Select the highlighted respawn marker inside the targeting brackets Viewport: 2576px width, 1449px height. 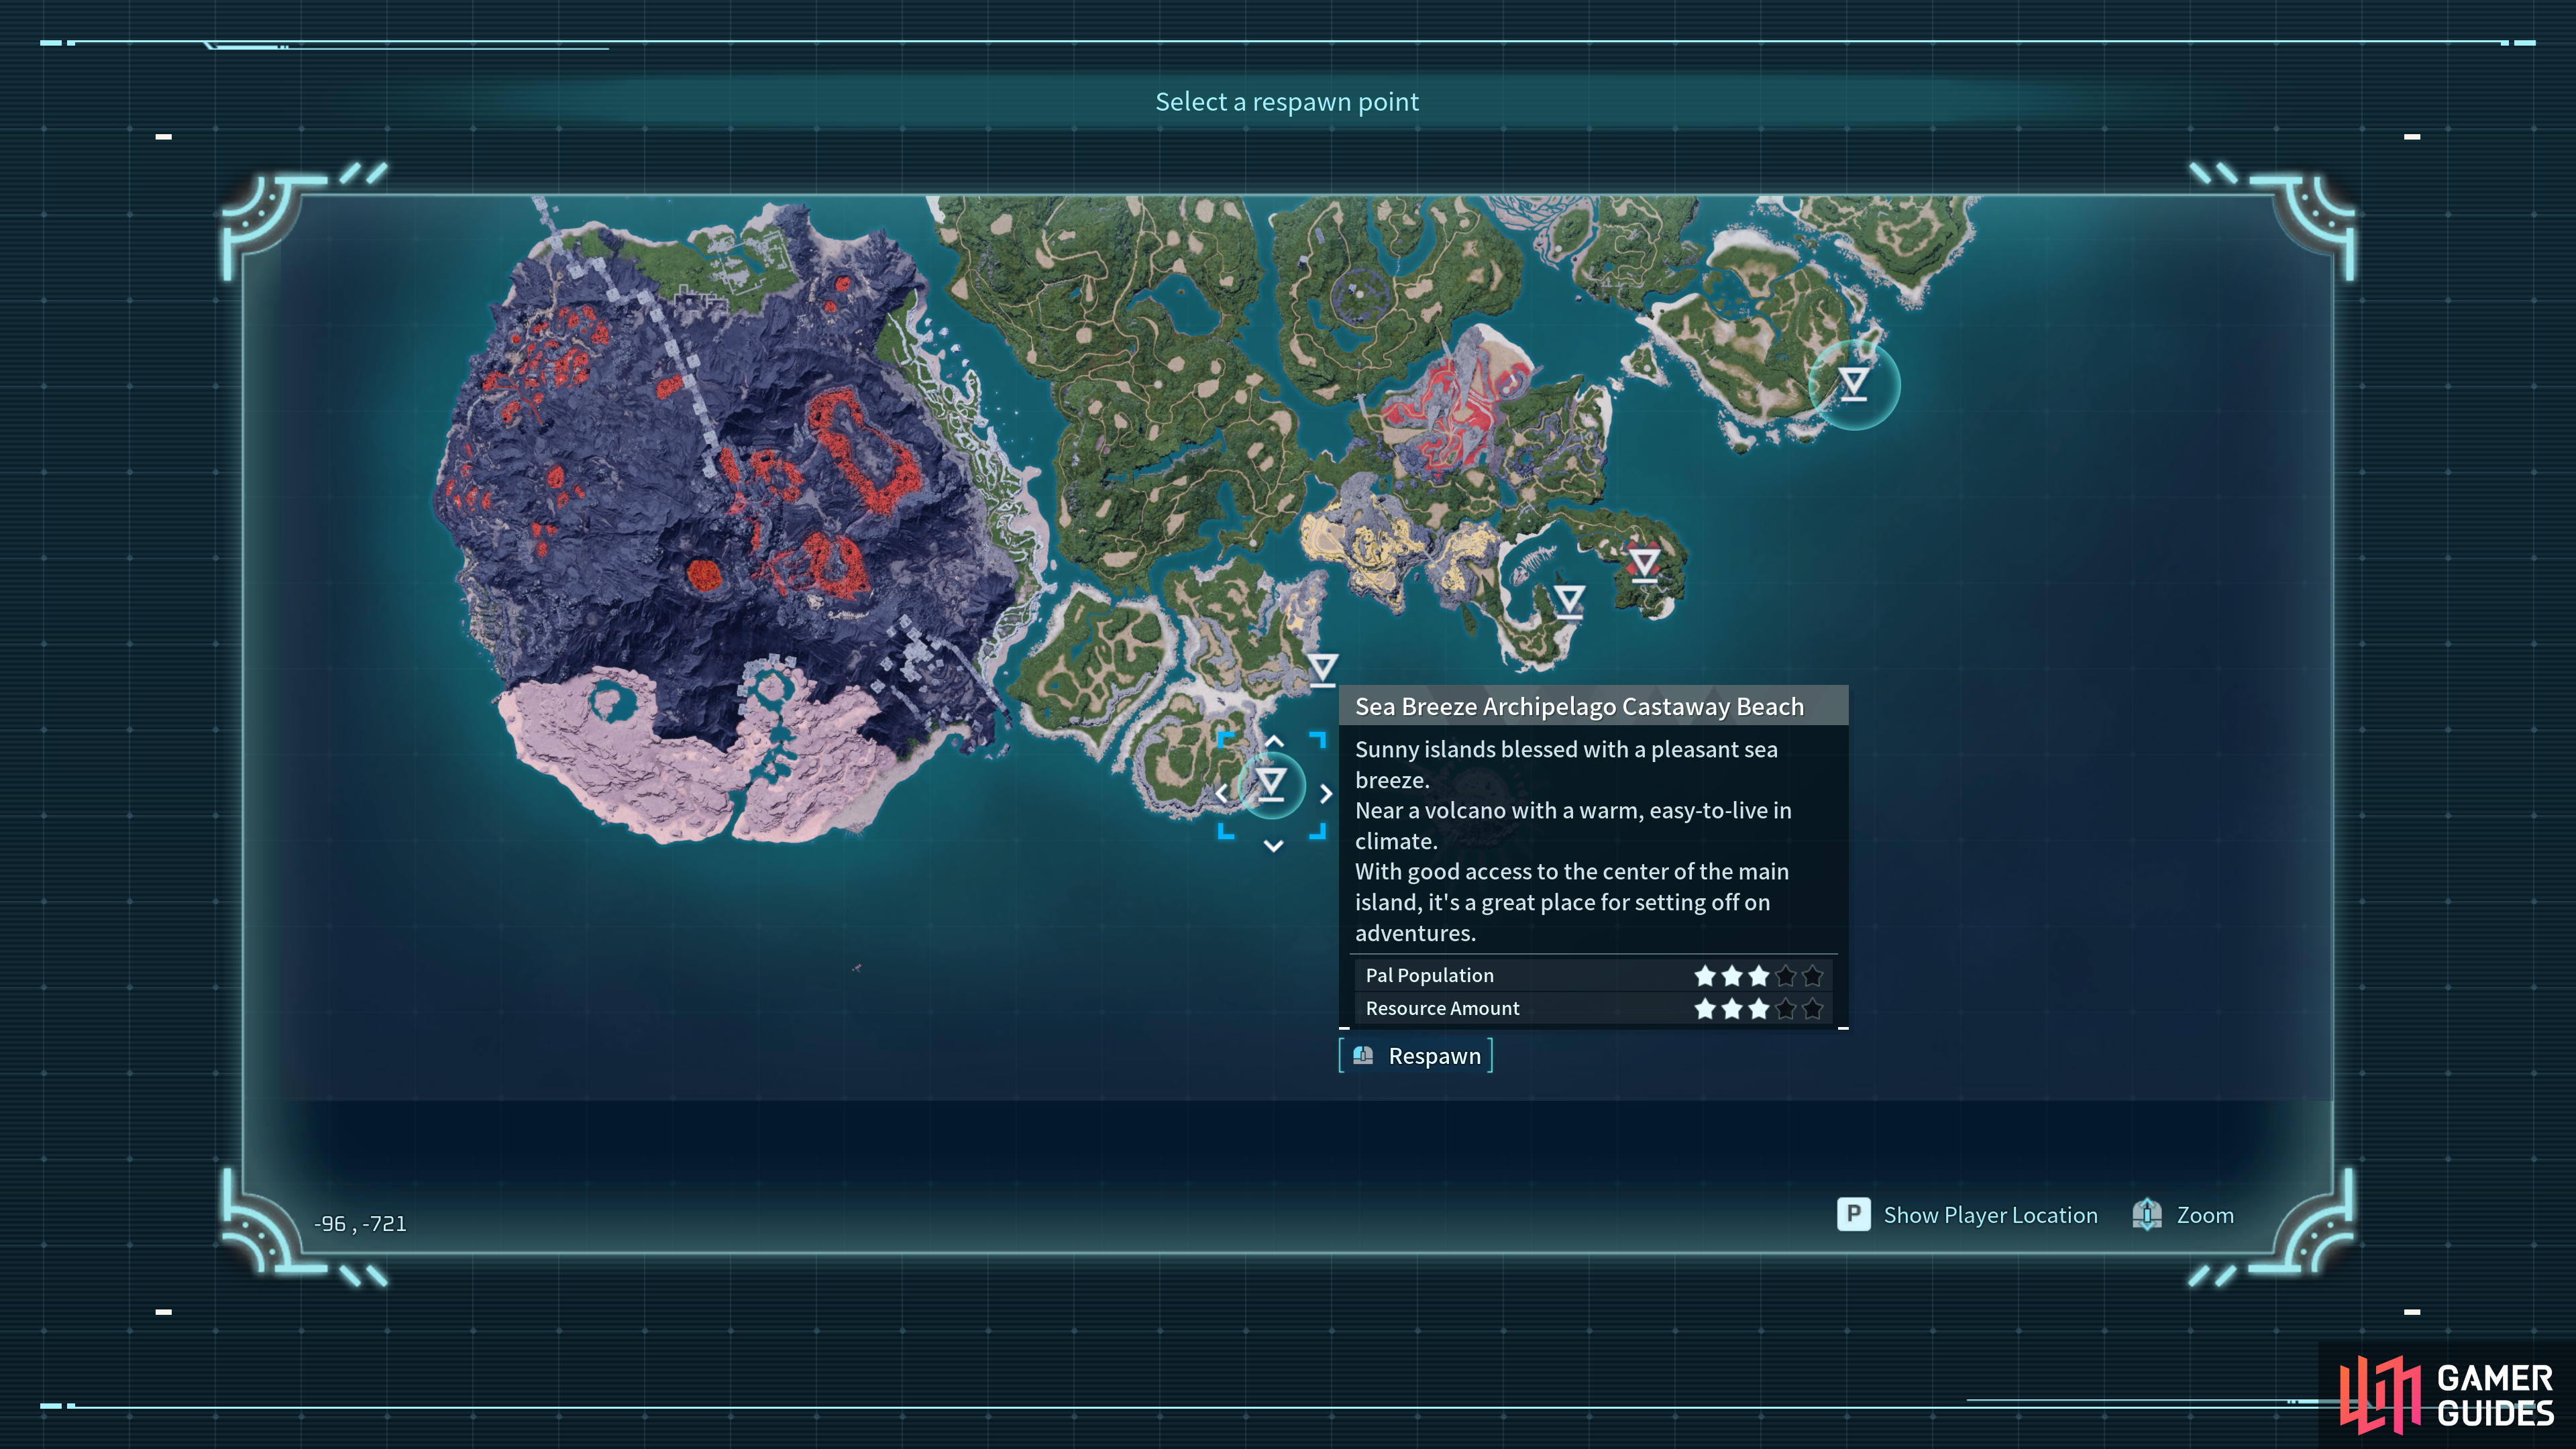pyautogui.click(x=1271, y=785)
